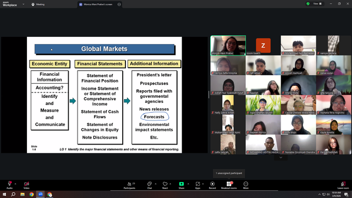The height and width of the screenshot is (198, 352).
Task: Open the second Chrome profile icon in taskbar
Action: (x=50, y=194)
